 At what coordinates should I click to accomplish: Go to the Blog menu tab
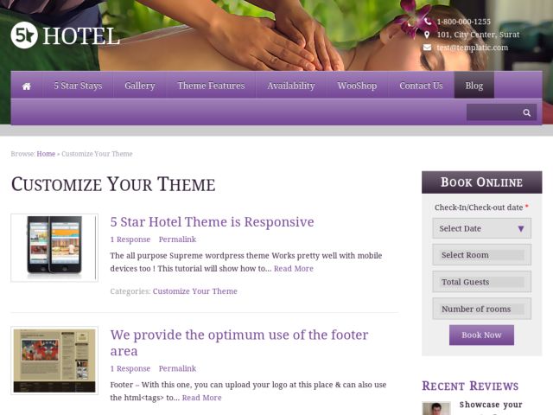pos(474,86)
